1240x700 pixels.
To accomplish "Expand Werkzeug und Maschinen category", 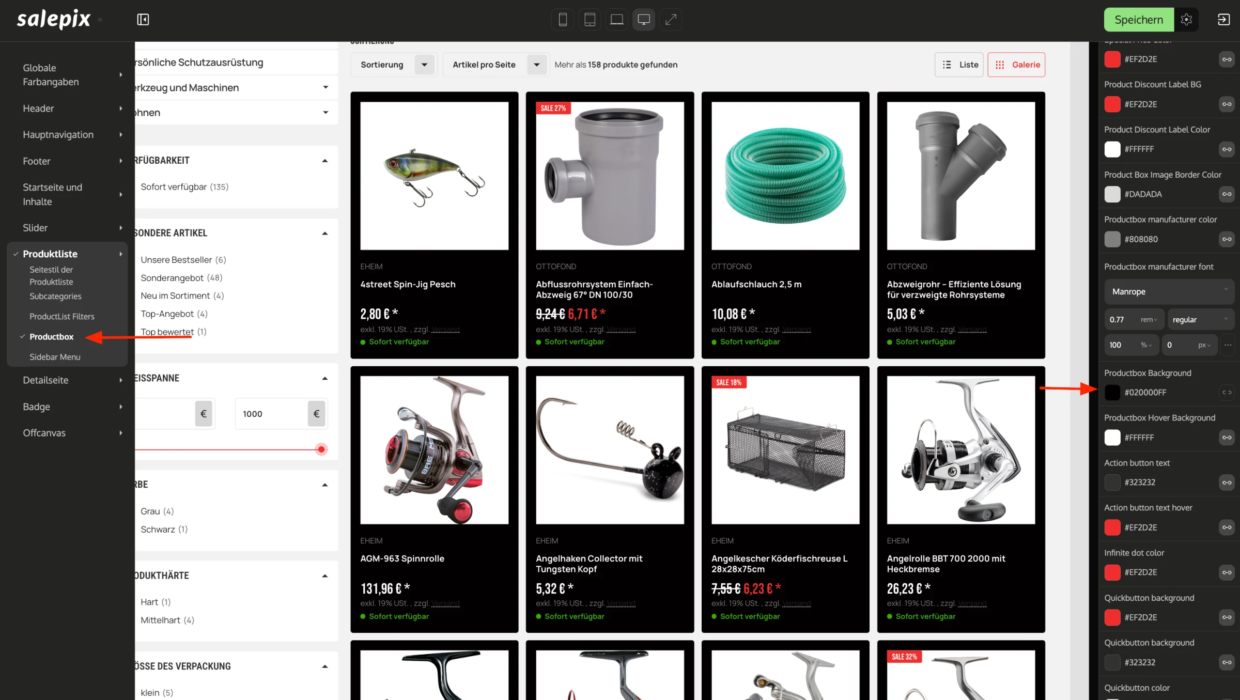I will (x=326, y=87).
